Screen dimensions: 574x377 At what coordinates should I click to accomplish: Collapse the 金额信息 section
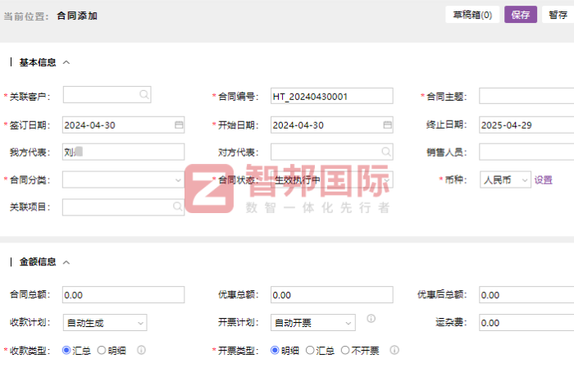click(x=66, y=262)
